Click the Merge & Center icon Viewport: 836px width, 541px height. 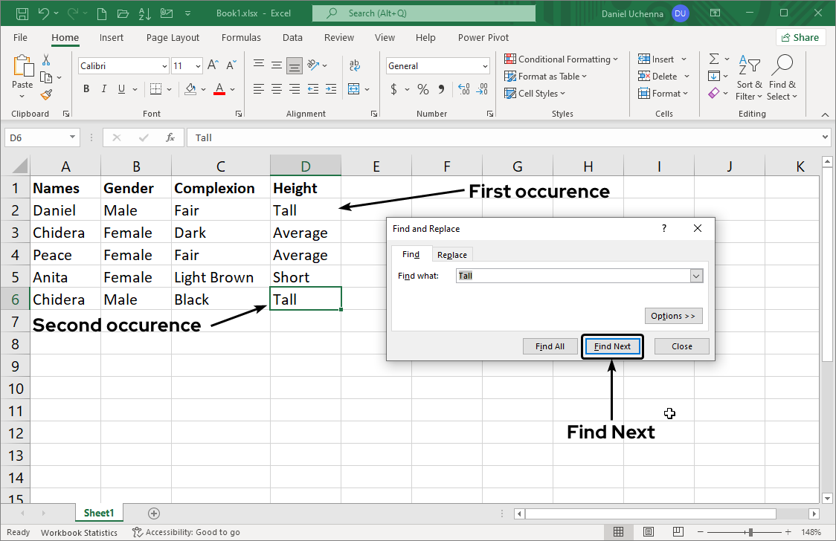click(354, 89)
